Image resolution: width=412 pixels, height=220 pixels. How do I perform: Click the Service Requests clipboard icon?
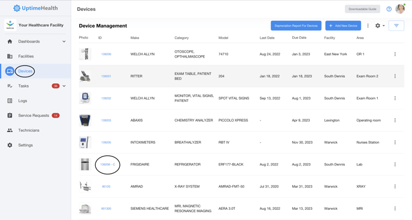pos(10,115)
